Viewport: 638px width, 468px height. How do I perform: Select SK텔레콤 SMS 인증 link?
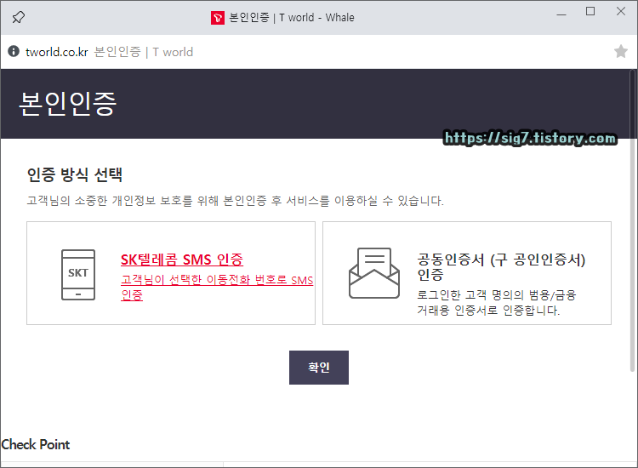[182, 260]
